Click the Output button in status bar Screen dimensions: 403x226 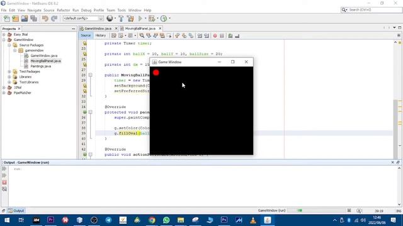16,211
